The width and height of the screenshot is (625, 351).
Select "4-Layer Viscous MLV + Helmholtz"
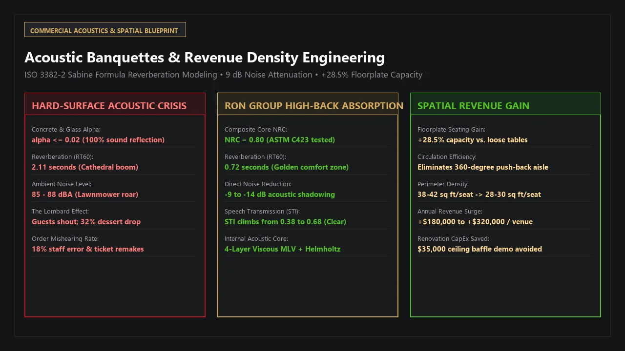283,249
